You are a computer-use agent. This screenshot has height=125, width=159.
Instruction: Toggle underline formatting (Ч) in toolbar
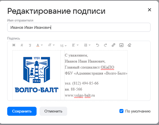pyautogui.click(x=30, y=45)
